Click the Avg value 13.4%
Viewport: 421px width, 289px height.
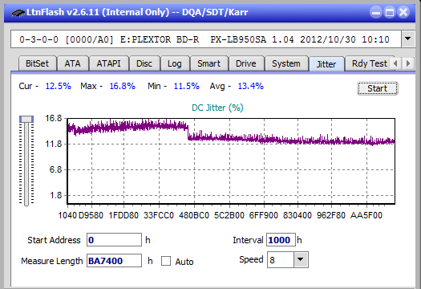(251, 86)
